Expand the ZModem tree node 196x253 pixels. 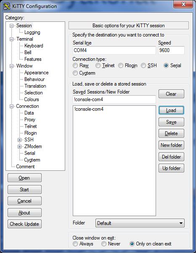point(20,147)
